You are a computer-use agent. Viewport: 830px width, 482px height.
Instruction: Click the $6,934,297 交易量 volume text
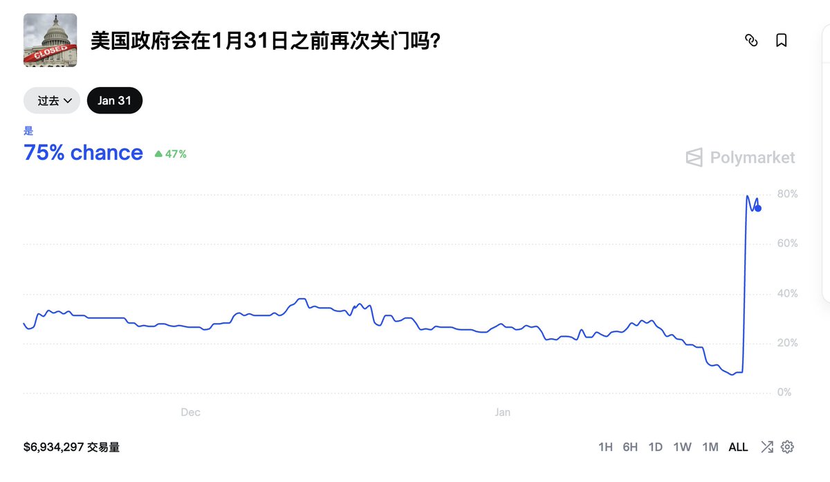click(71, 447)
